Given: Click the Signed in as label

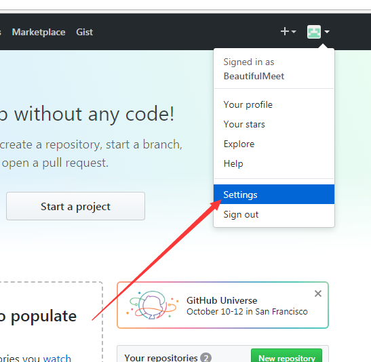Looking at the screenshot, I should pos(249,62).
